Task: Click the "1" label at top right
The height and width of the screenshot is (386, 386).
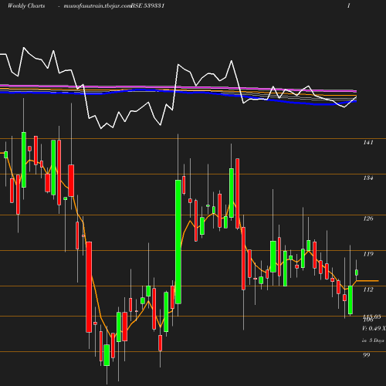Action: tap(349, 5)
